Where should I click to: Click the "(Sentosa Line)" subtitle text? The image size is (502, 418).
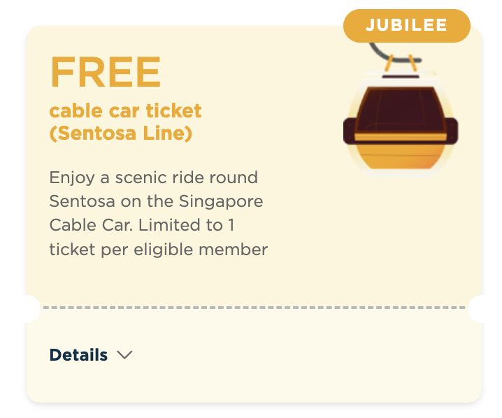[120, 133]
